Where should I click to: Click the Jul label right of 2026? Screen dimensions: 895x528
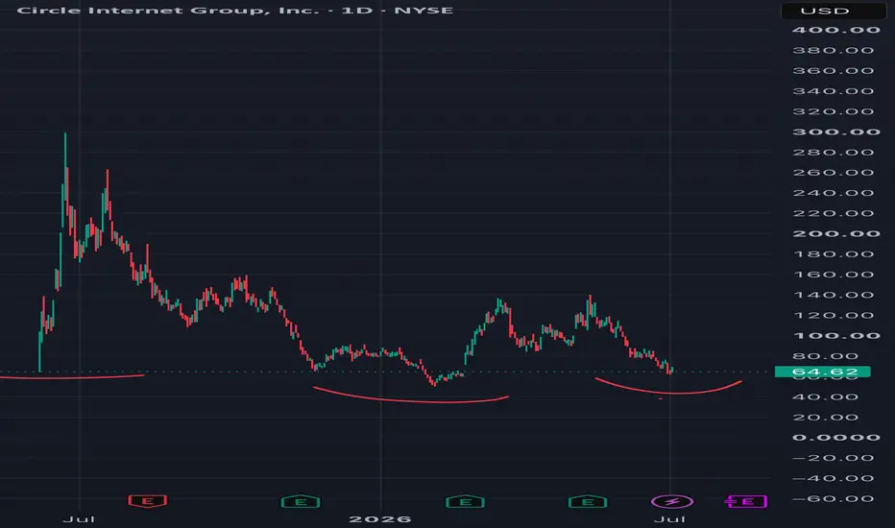click(669, 519)
